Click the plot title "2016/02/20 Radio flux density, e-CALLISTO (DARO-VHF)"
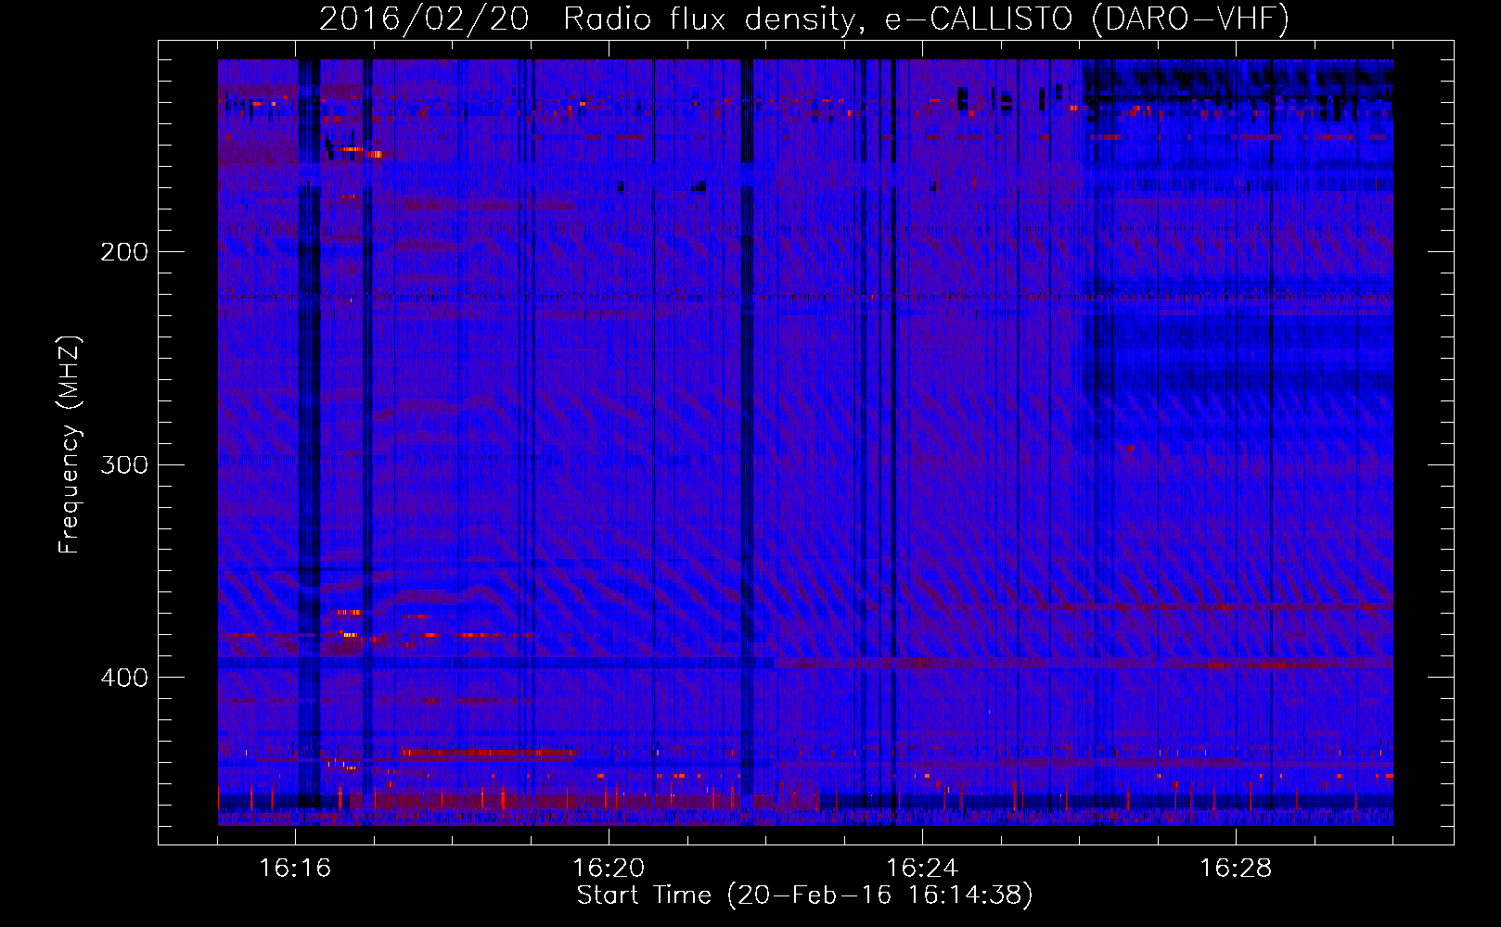 (804, 19)
